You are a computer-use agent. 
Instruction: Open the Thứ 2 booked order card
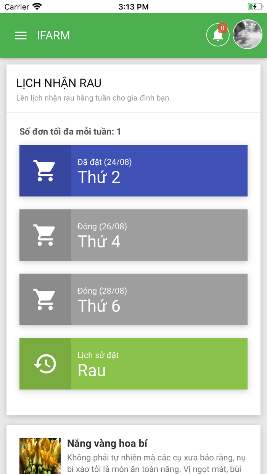pos(159,171)
